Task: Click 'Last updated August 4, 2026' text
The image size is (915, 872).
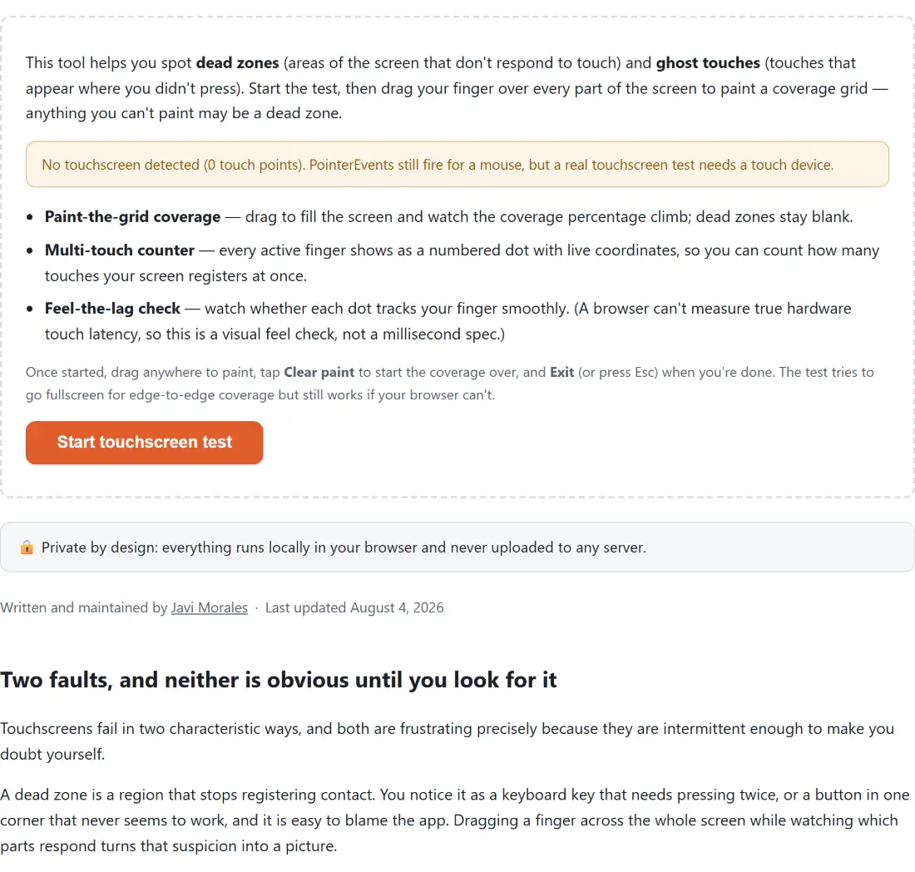Action: 354,607
